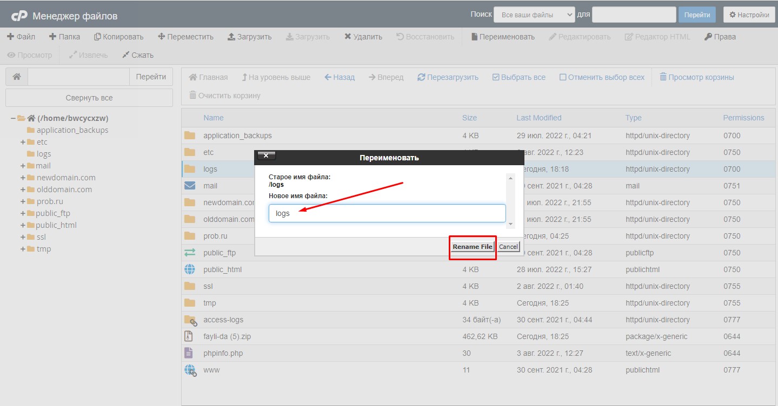This screenshot has height=406, width=778.
Task: Click Перезагрузить to reload the list
Action: 448,77
